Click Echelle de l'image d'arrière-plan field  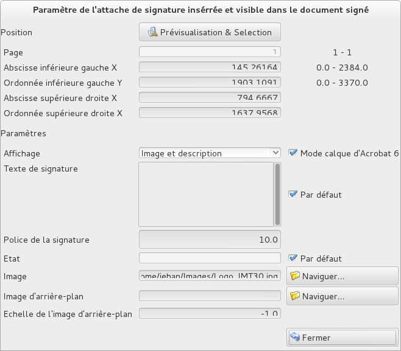[210, 314]
